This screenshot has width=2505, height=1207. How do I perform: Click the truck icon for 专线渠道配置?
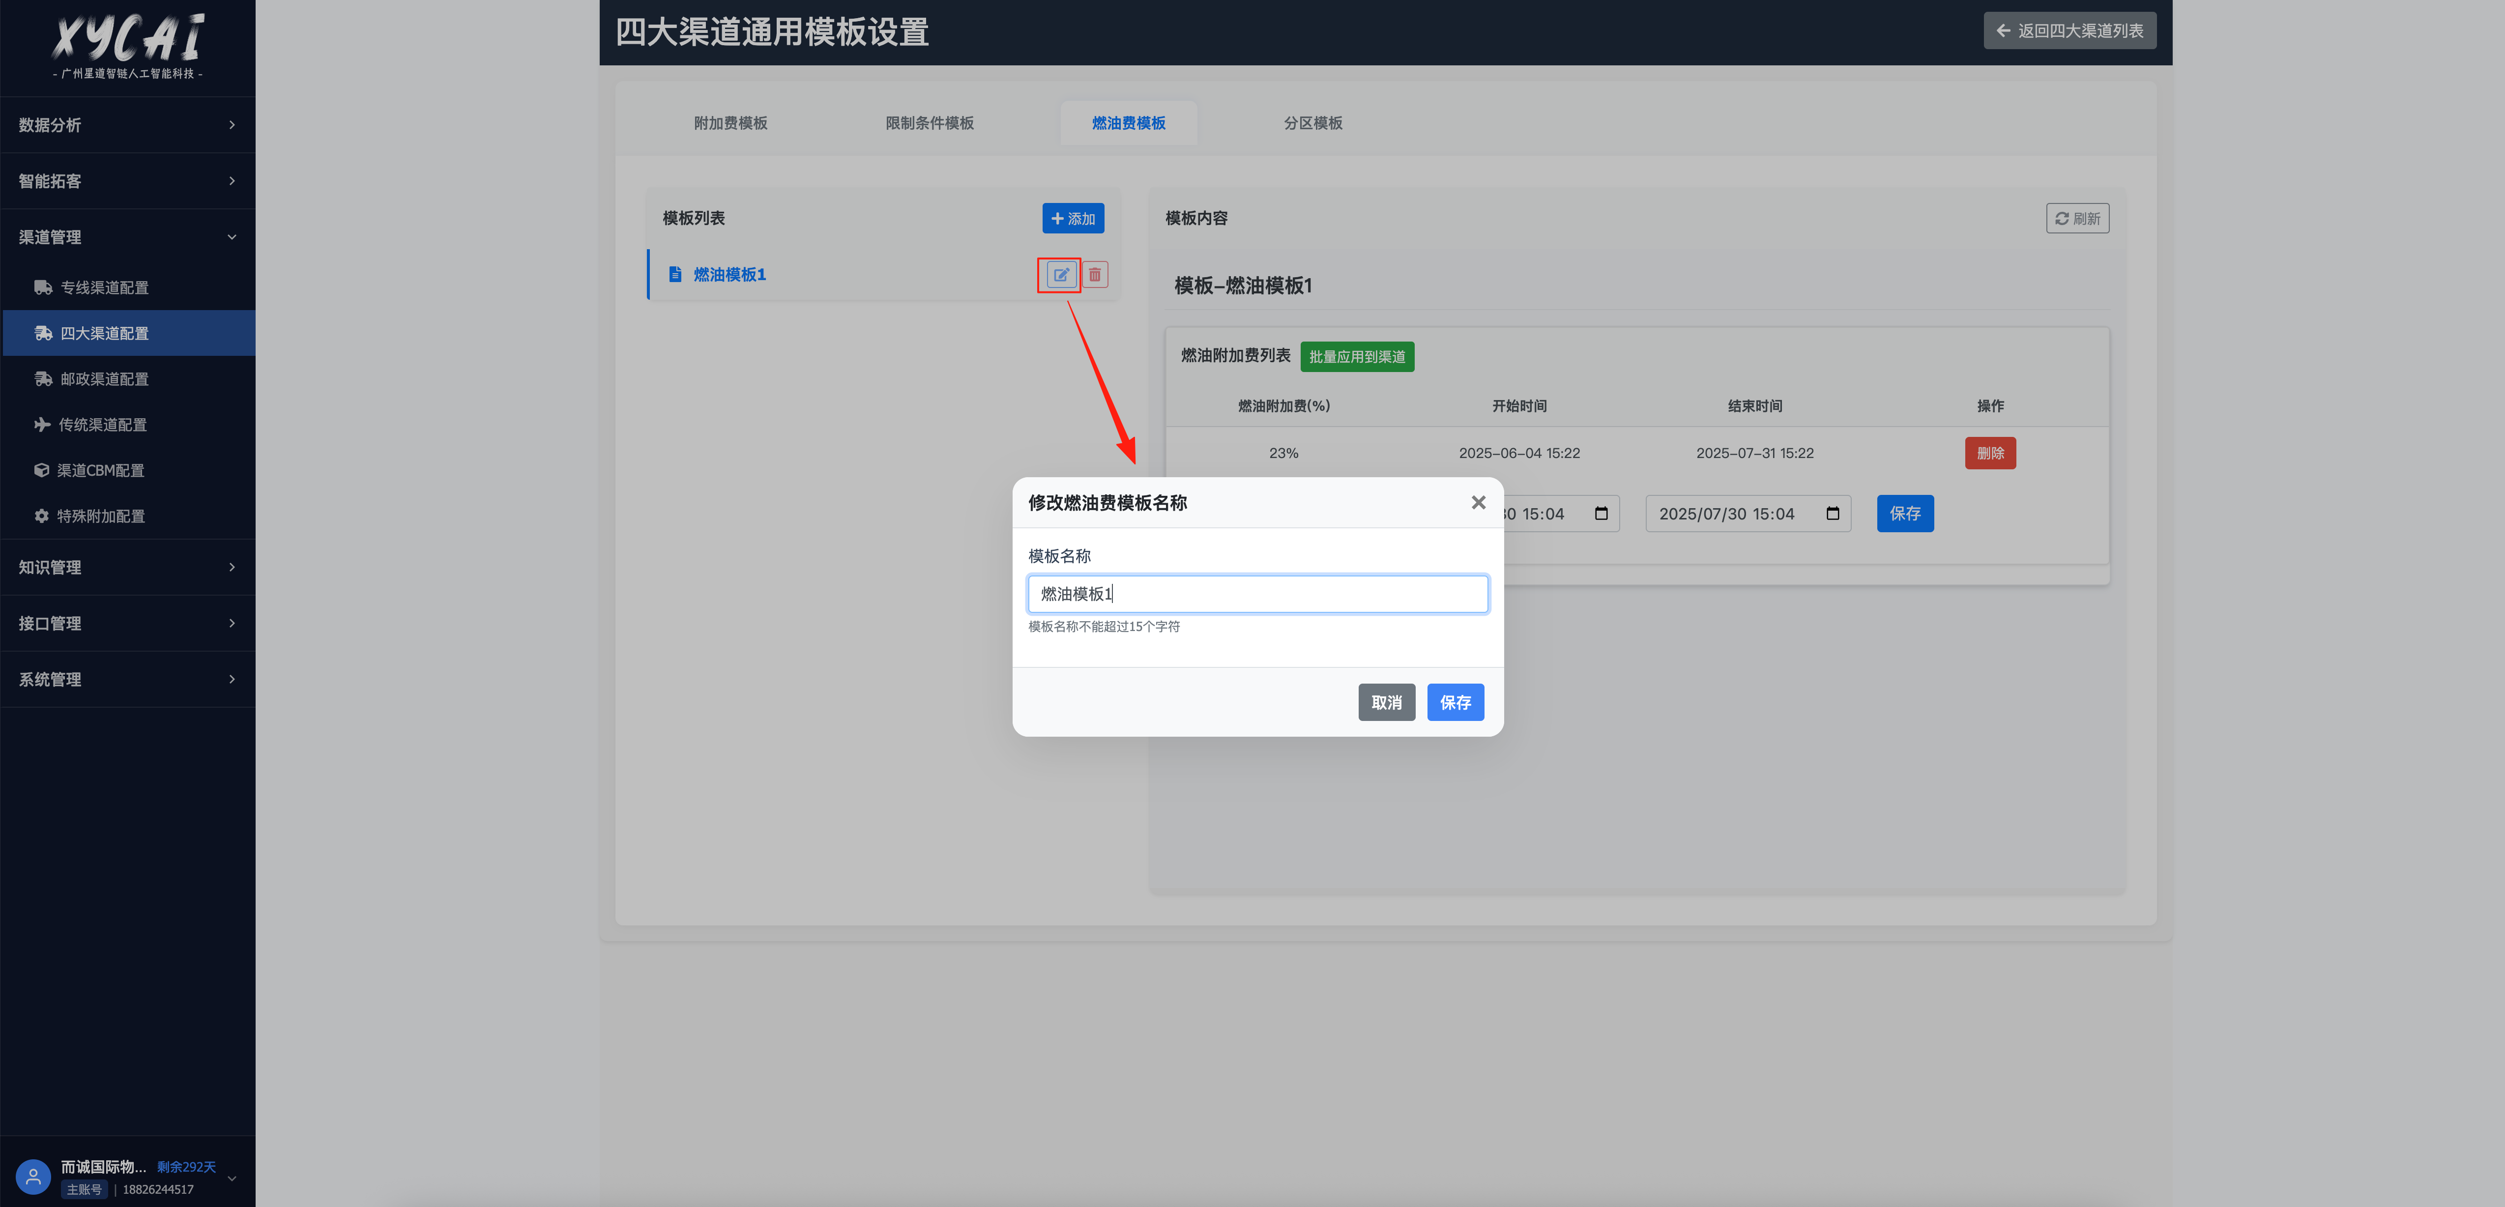[43, 287]
